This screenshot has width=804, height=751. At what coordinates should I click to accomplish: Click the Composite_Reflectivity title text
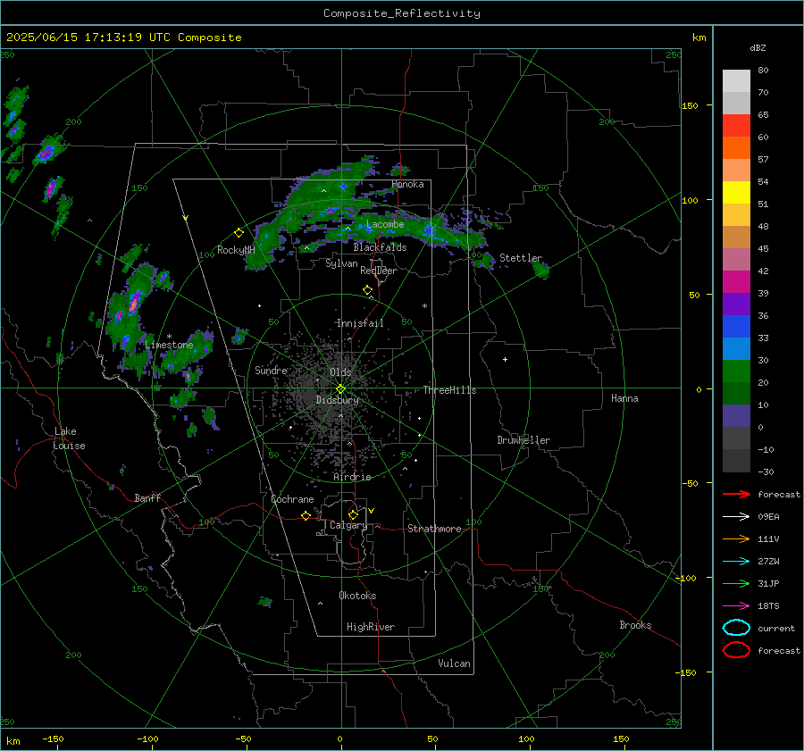402,13
